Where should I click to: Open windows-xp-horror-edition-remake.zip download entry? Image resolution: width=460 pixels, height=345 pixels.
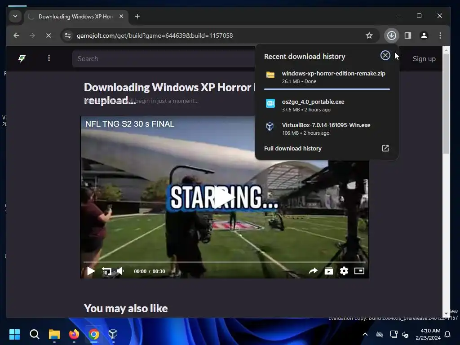coord(327,77)
